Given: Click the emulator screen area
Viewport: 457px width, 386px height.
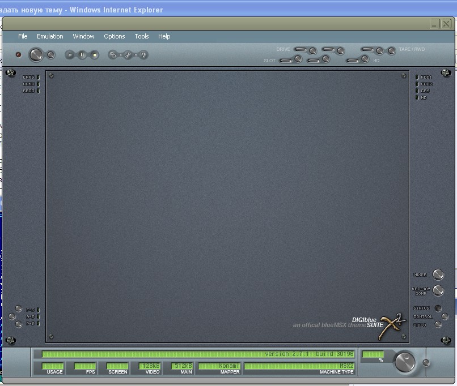Looking at the screenshot, I should pos(227,207).
